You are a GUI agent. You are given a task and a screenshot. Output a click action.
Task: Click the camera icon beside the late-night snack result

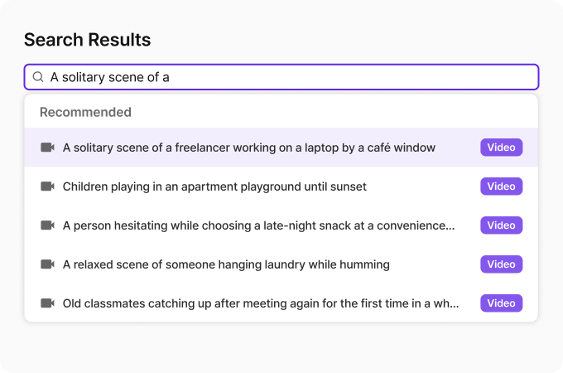(47, 225)
